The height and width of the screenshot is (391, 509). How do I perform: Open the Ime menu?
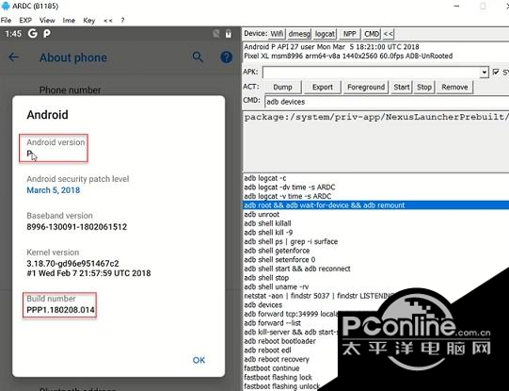[x=69, y=20]
